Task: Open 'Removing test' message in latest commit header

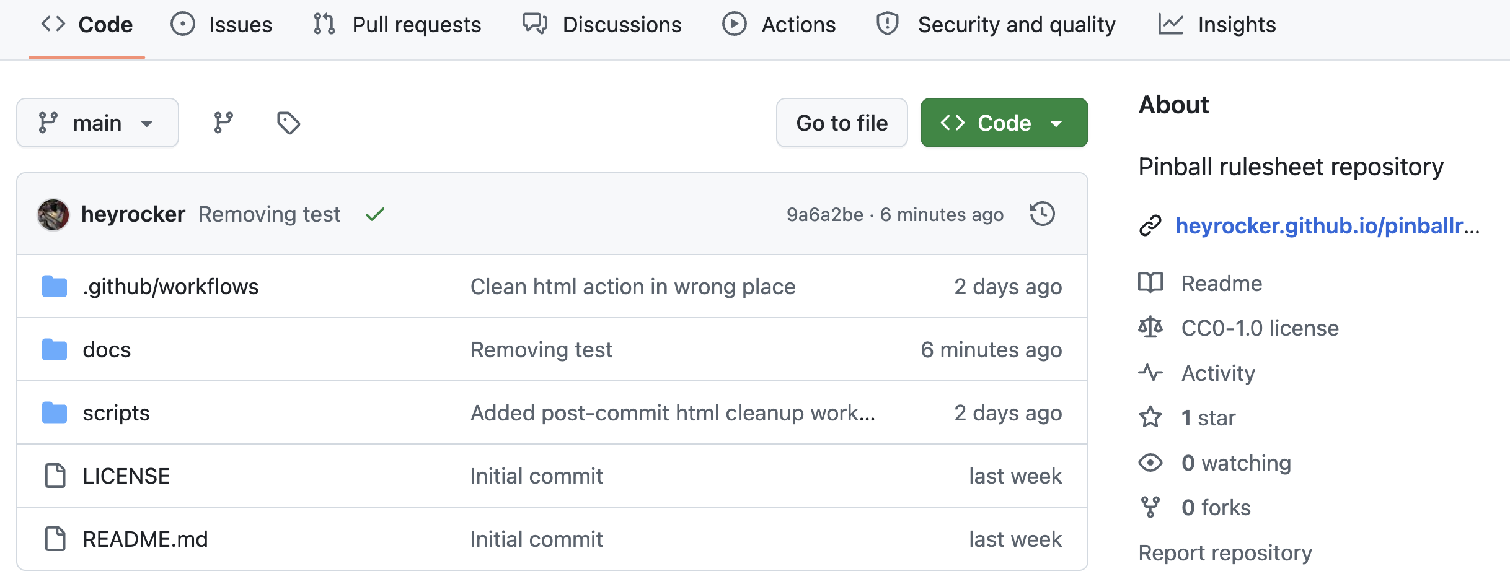Action: [270, 214]
